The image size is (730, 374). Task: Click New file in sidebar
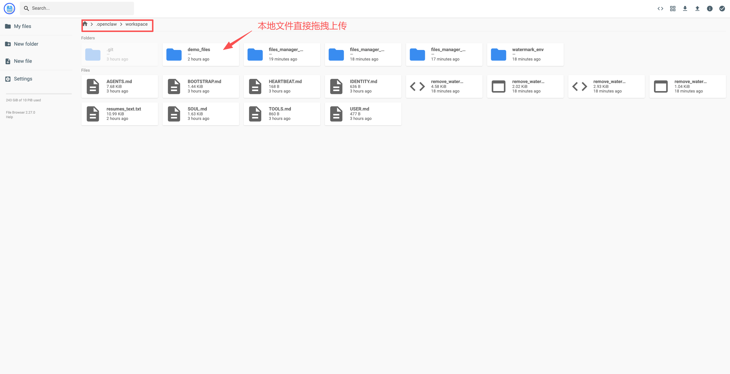[x=23, y=61]
